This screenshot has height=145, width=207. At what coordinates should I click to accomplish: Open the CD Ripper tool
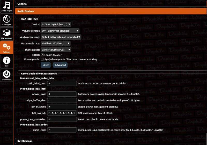(x=6, y=20)
